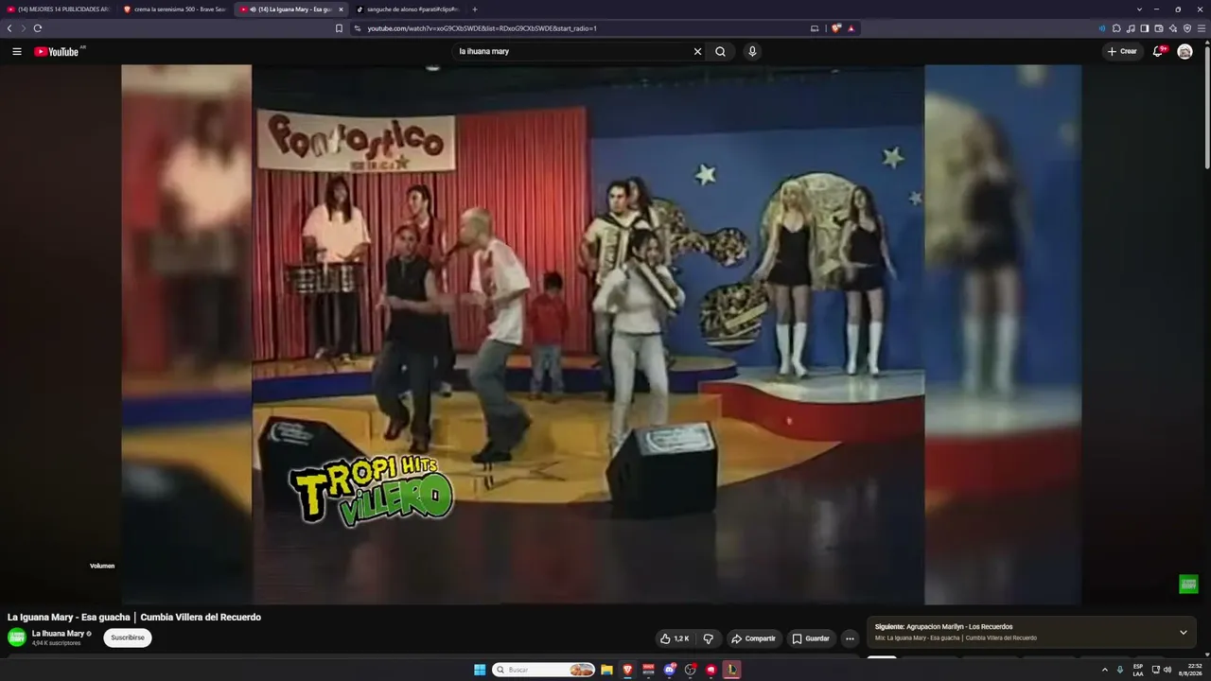Open taskbar clock and date

click(1189, 670)
